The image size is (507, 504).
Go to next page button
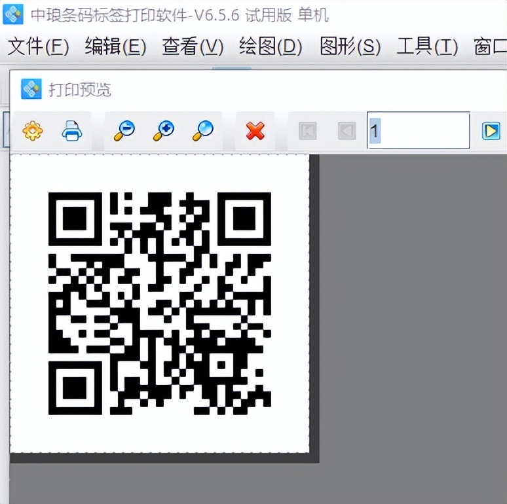point(491,131)
